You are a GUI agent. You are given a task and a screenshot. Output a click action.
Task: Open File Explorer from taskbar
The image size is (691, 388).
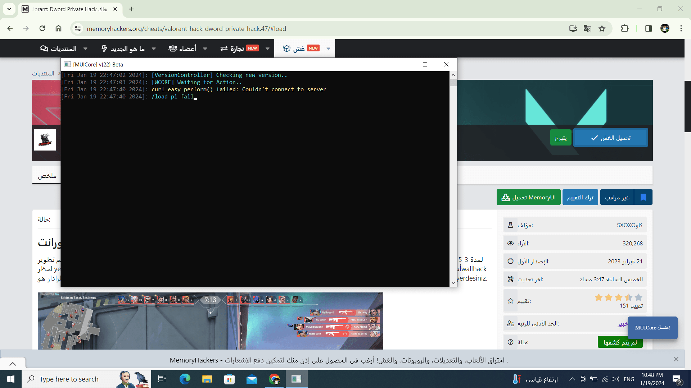pyautogui.click(x=207, y=379)
